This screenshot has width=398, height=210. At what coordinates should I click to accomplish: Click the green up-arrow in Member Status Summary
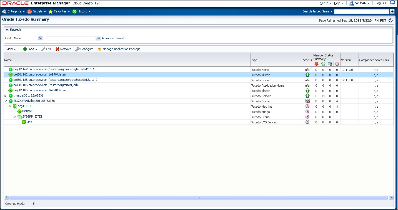(x=323, y=64)
